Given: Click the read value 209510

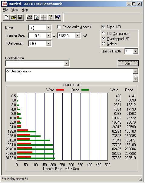Looking at the screenshot, I should coord(130,158).
